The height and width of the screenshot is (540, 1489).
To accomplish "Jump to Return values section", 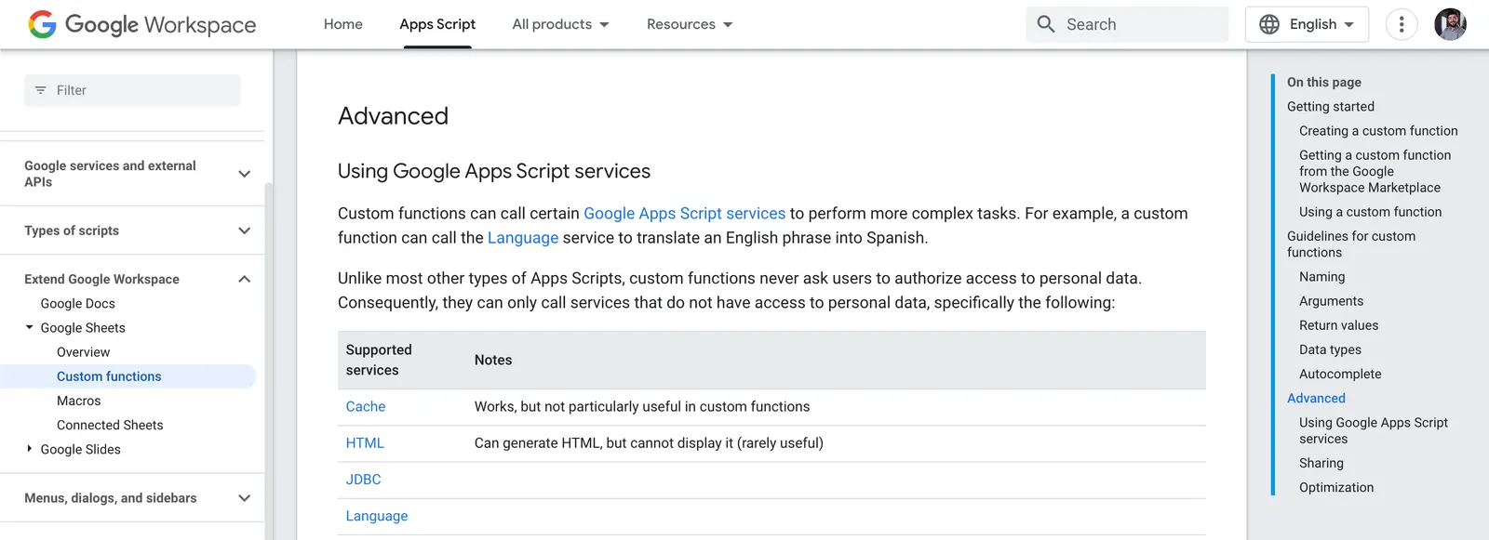I will pyautogui.click(x=1338, y=325).
